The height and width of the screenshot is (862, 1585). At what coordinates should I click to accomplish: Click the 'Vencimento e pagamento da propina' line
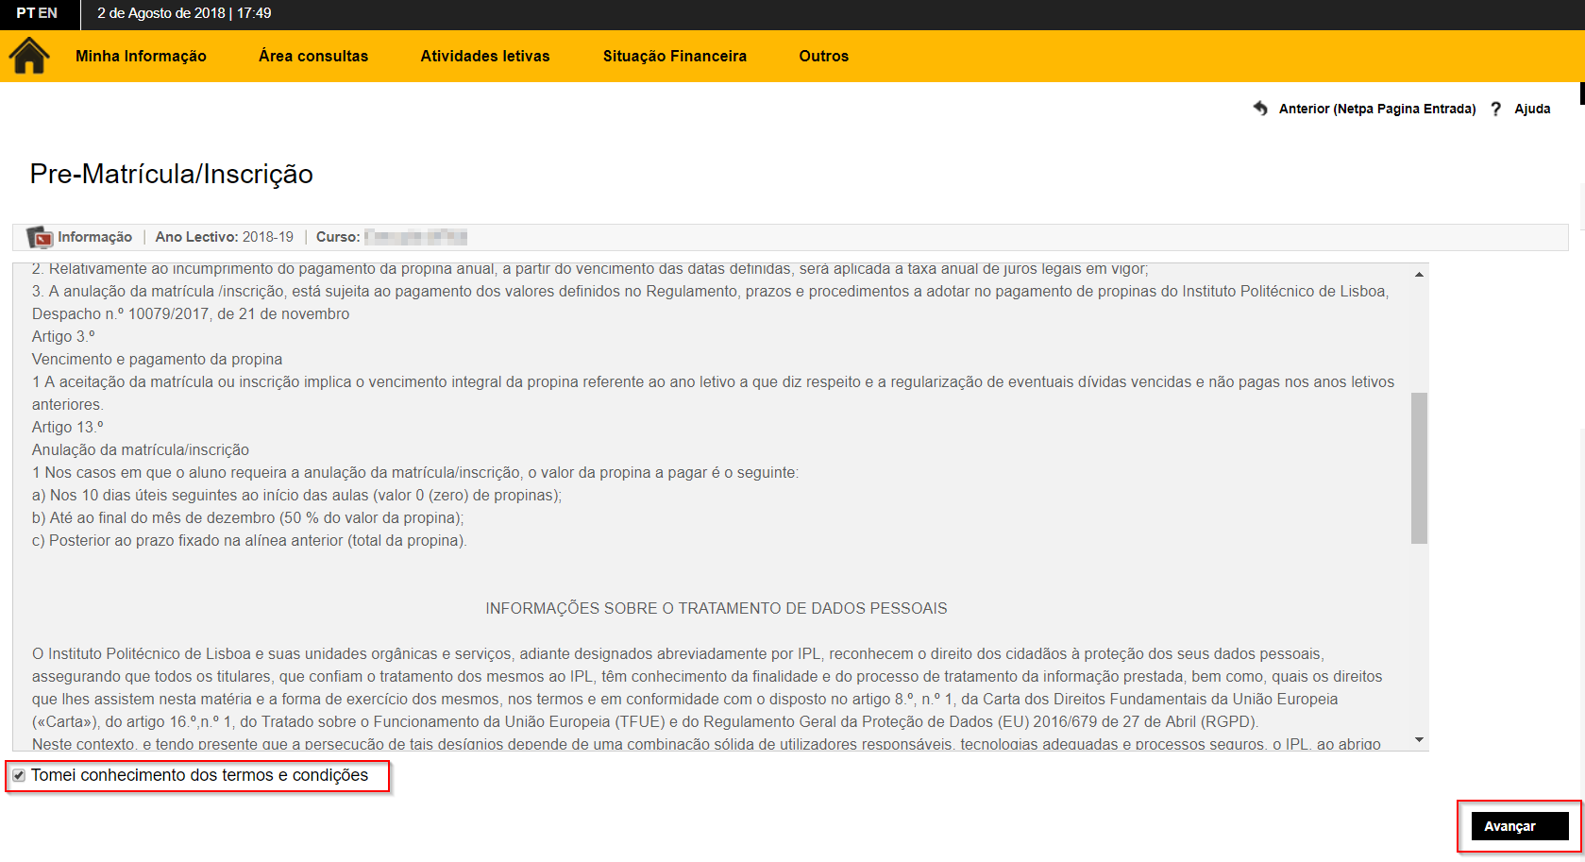point(158,360)
